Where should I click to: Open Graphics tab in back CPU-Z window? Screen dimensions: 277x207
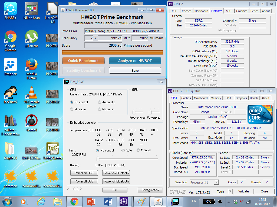(x=242, y=11)
